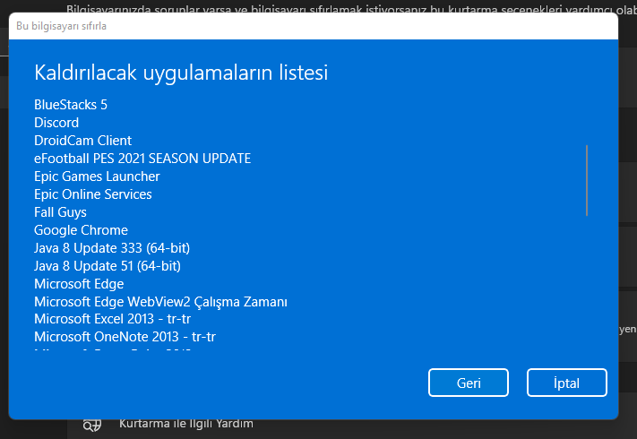Select the Discord entry
637x439 pixels.
point(56,123)
